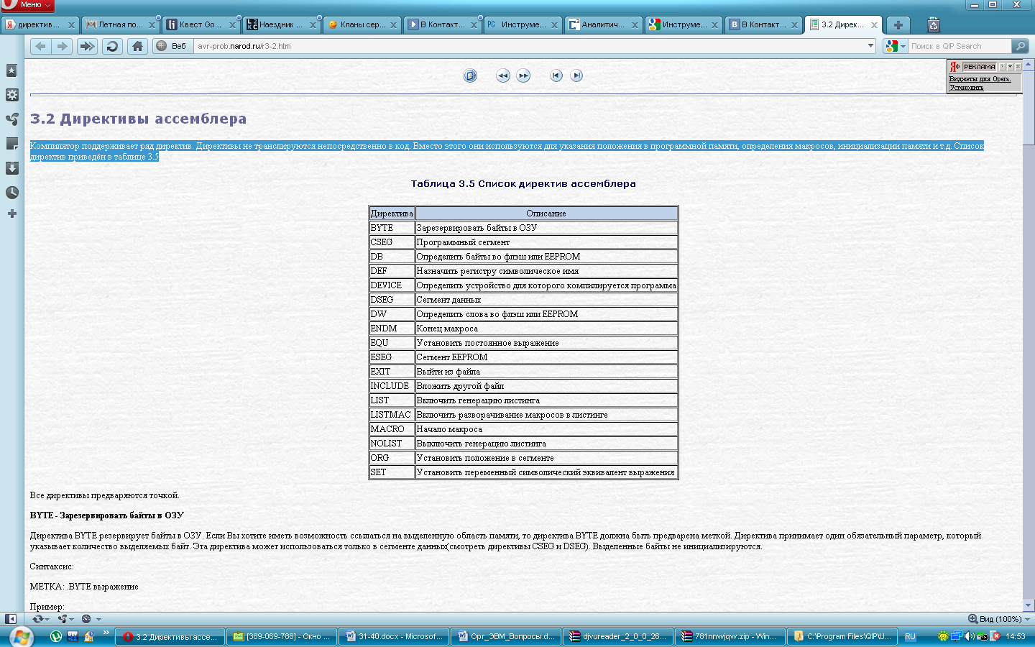Image resolution: width=1035 pixels, height=647 pixels.
Task: Open the Windows Start button
Action: click(x=21, y=636)
